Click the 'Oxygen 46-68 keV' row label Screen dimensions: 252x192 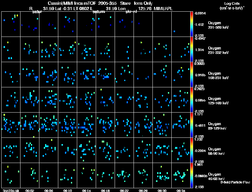[x=216, y=177]
